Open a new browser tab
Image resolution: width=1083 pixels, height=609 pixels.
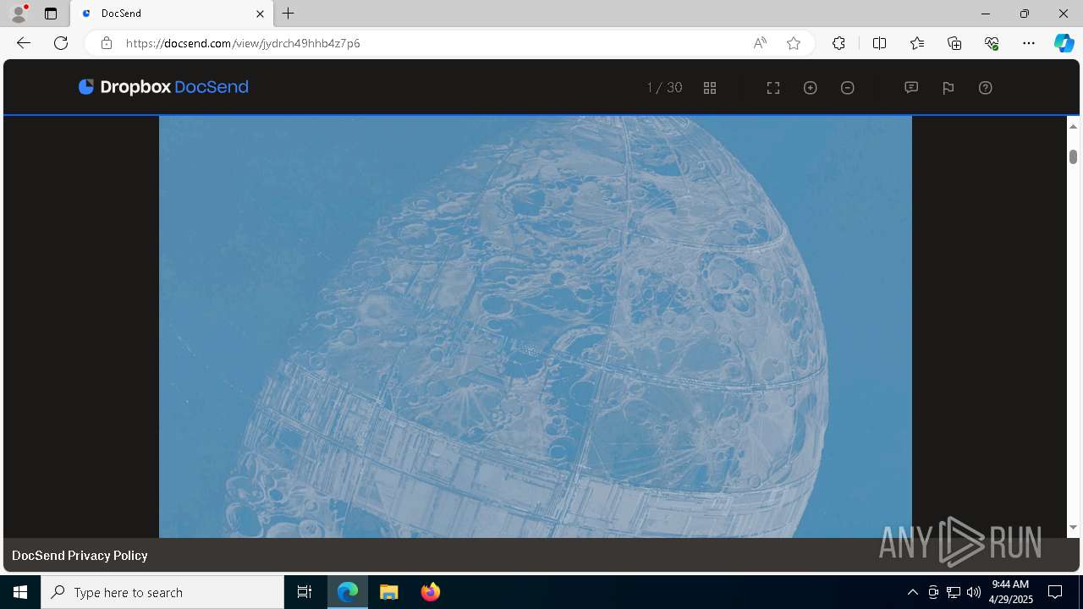(289, 14)
